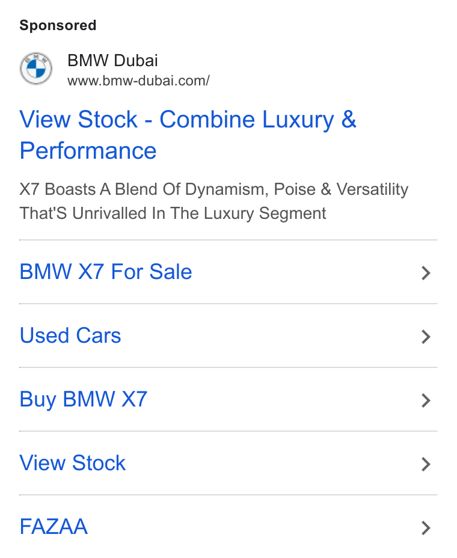Open the Used Cars sitelink

70,336
